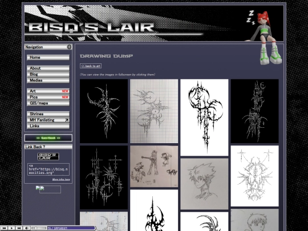Adjust the music player volume slider

coord(39,228)
